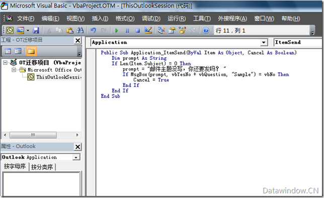Screen dimensions: 324x198
Task: Run the macro with the green play icon
Action: click(117, 31)
